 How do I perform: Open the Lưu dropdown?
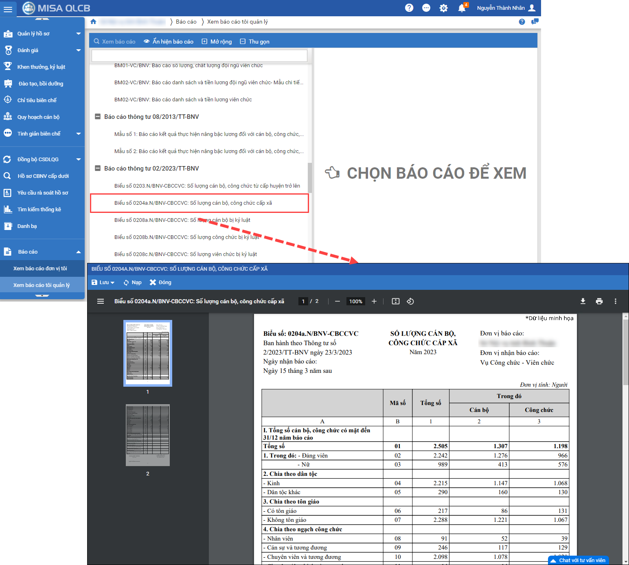[103, 282]
